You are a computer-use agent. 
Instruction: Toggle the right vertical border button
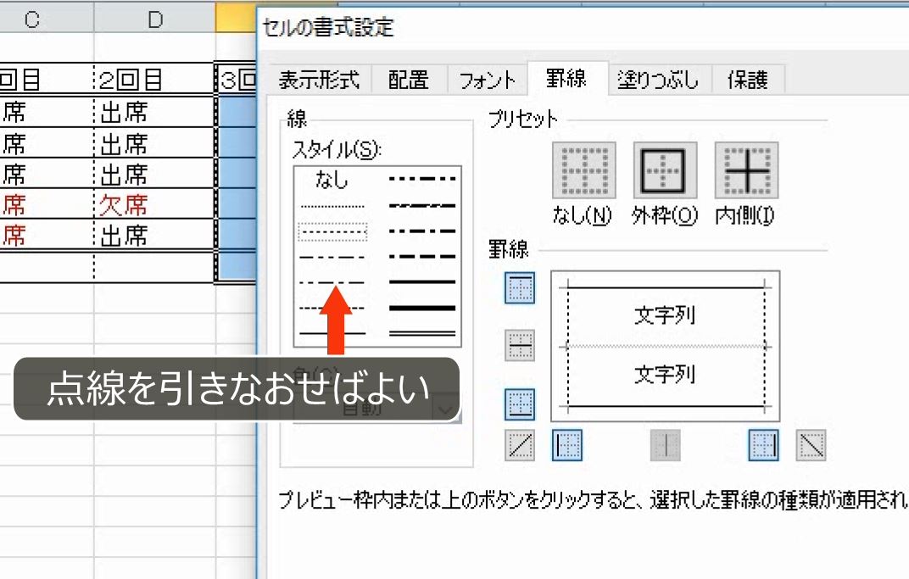[x=762, y=445]
